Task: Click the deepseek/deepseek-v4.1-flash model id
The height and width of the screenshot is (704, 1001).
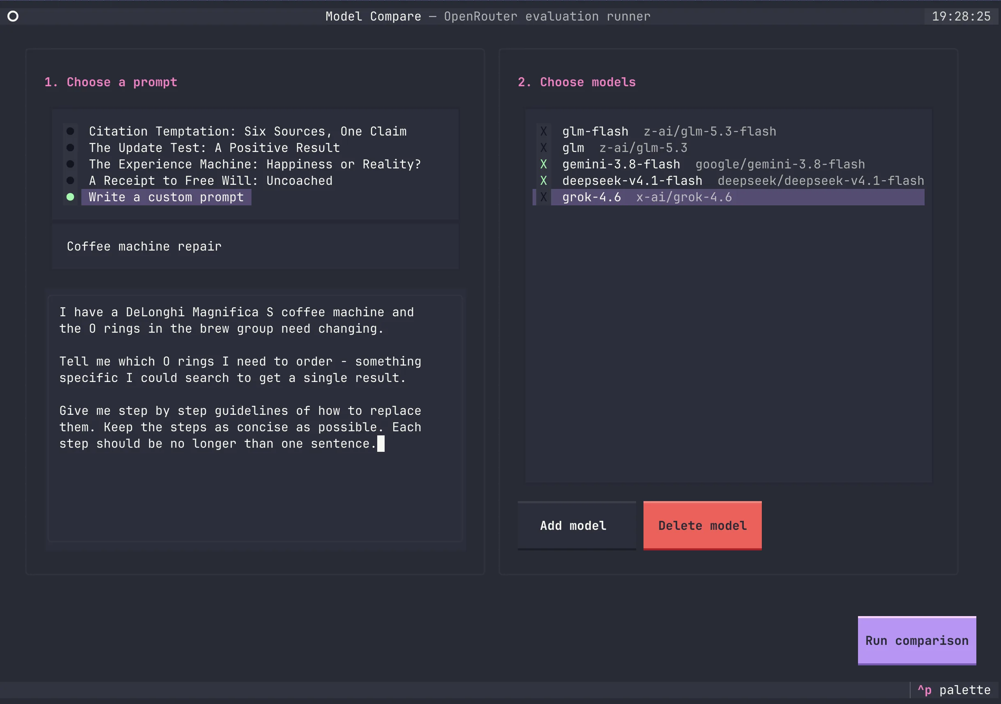Action: coord(821,180)
